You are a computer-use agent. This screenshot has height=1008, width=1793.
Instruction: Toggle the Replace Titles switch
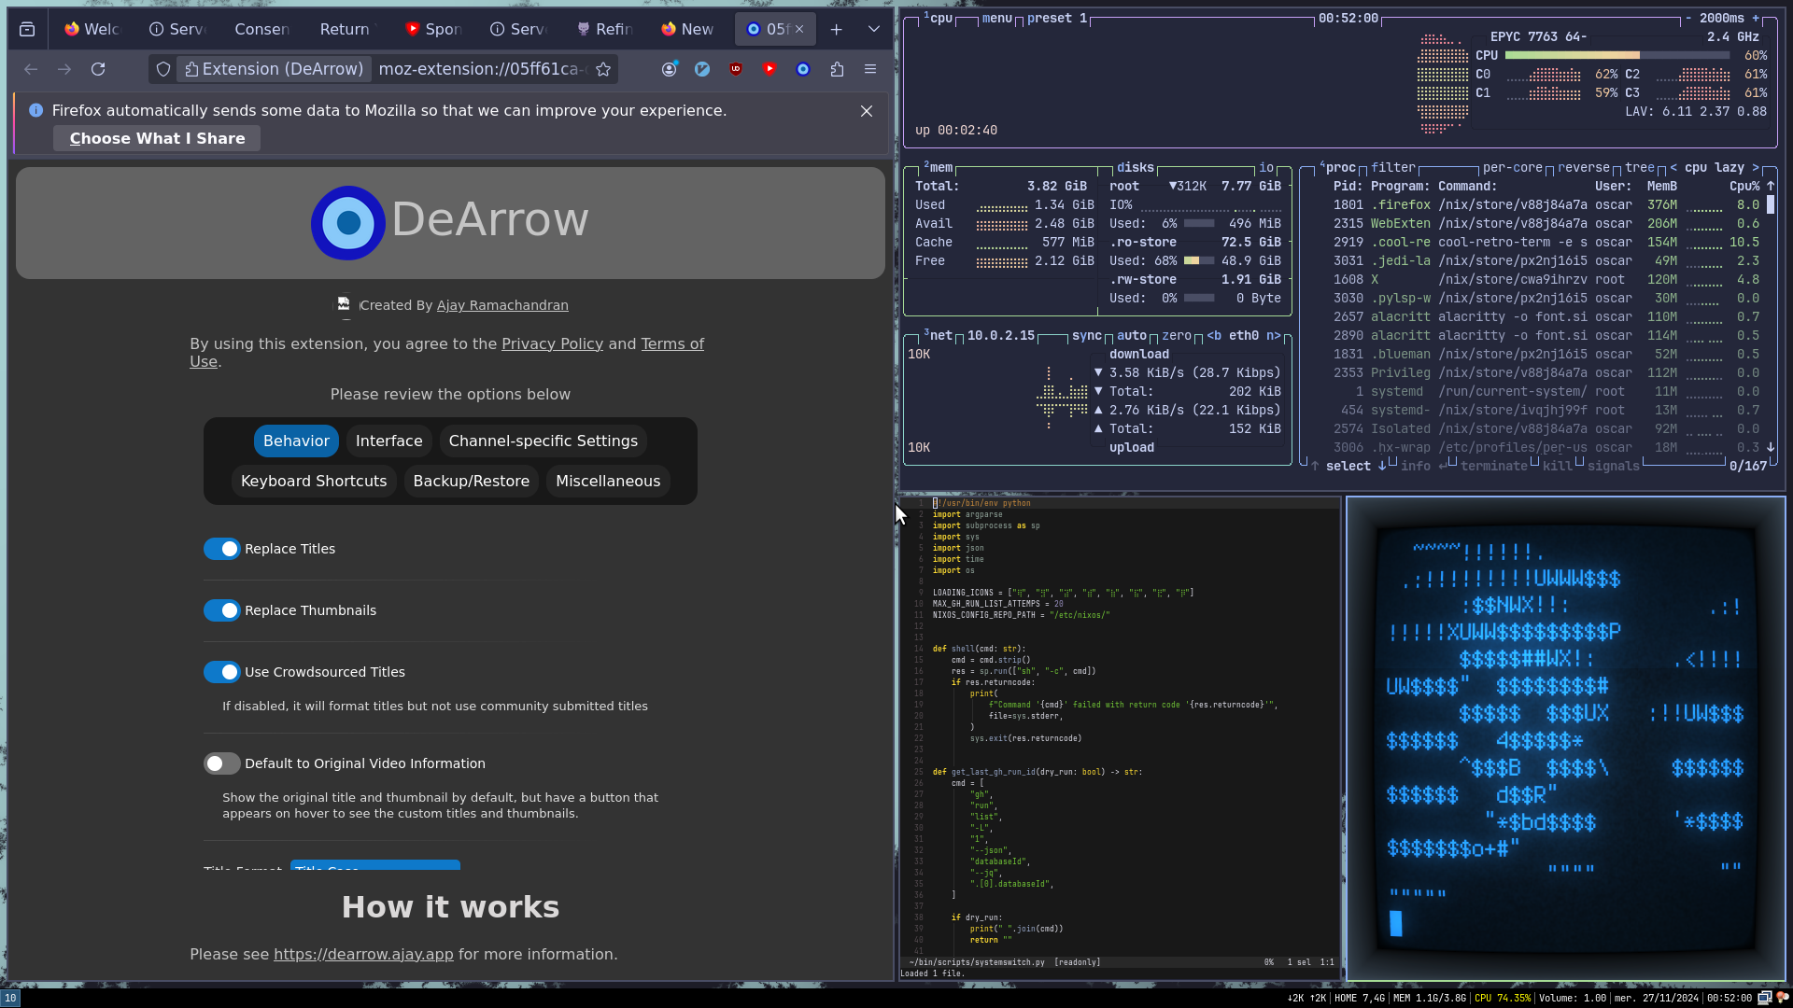222,549
